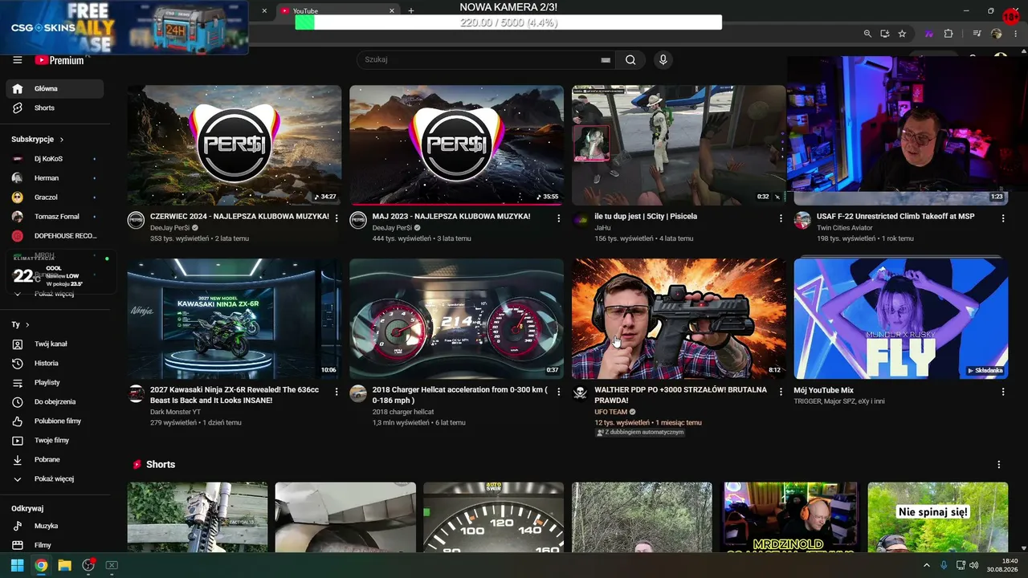Click title 'WALTHER PDP PO +3000 STRZAŁÓW'
1028x578 pixels.
point(680,395)
